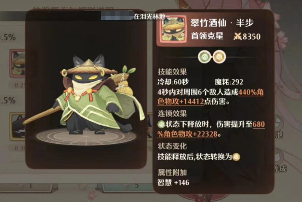Viewport: 302px width, 202px height.
Task: Click the 智慧 +146 attribute bonus
Action: pos(173,182)
